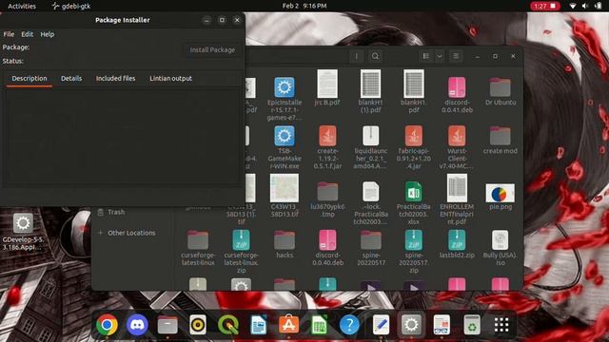Select the liquidlauncher archive file
The width and height of the screenshot is (609, 342).
(370, 147)
